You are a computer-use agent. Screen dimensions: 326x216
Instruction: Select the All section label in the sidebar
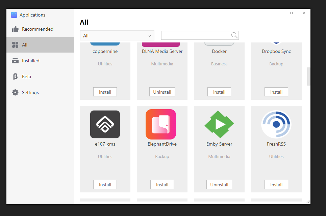pos(25,45)
